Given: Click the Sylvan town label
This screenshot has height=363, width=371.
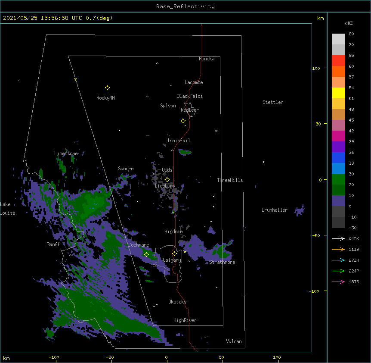Looking at the screenshot, I should tap(168, 106).
